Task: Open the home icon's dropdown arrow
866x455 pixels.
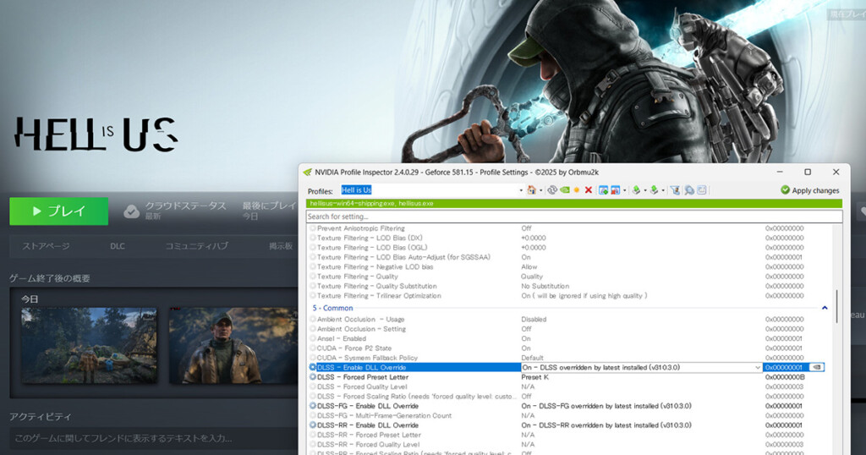Action: (540, 190)
